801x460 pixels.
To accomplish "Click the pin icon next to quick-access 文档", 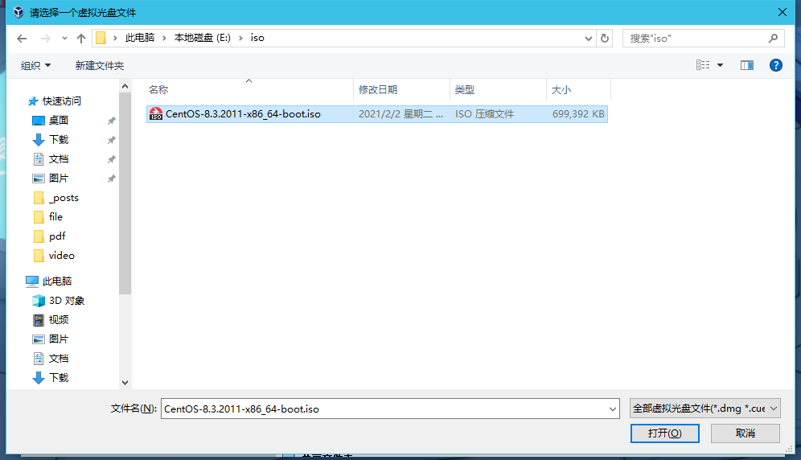I will click(x=111, y=159).
